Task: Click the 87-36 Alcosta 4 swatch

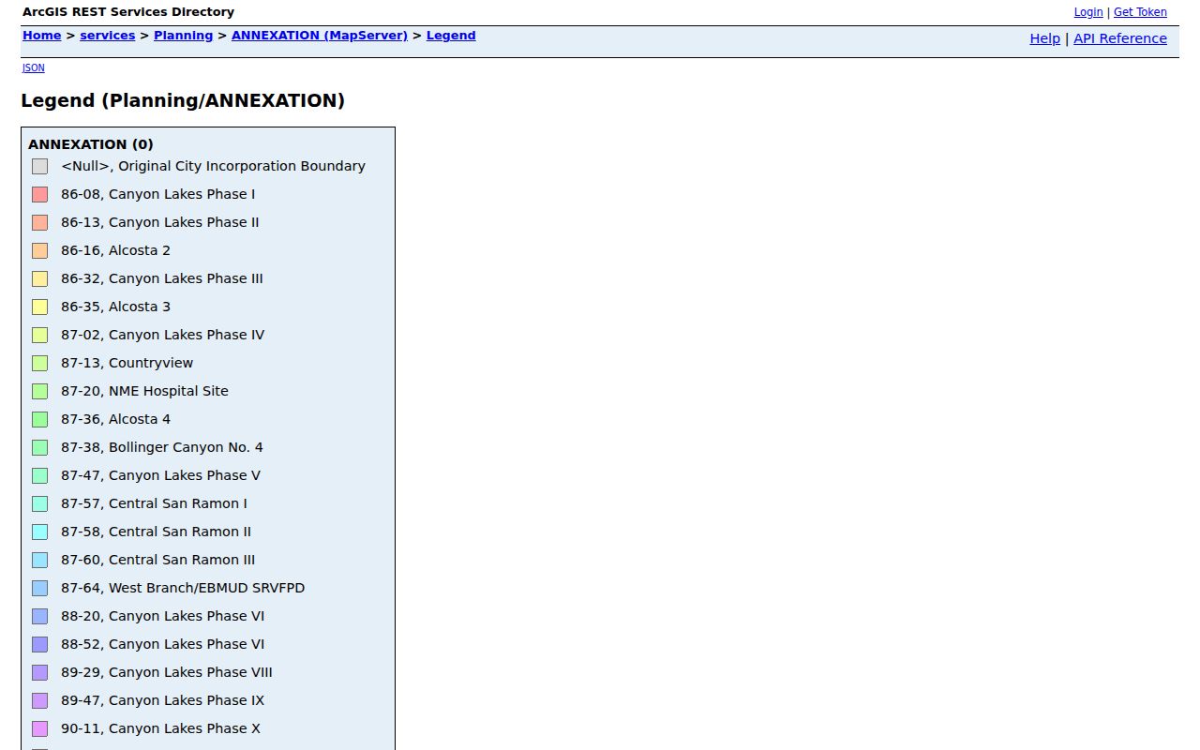Action: 39,419
